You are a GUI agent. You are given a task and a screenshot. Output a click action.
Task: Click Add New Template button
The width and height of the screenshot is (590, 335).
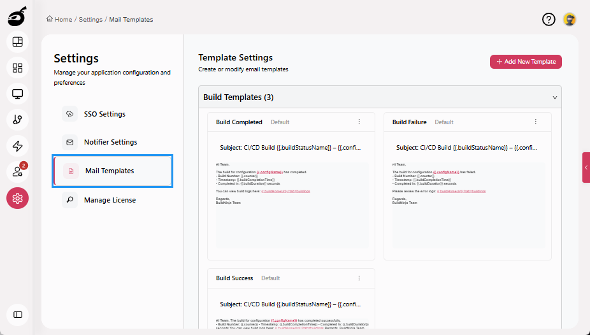[x=526, y=62]
